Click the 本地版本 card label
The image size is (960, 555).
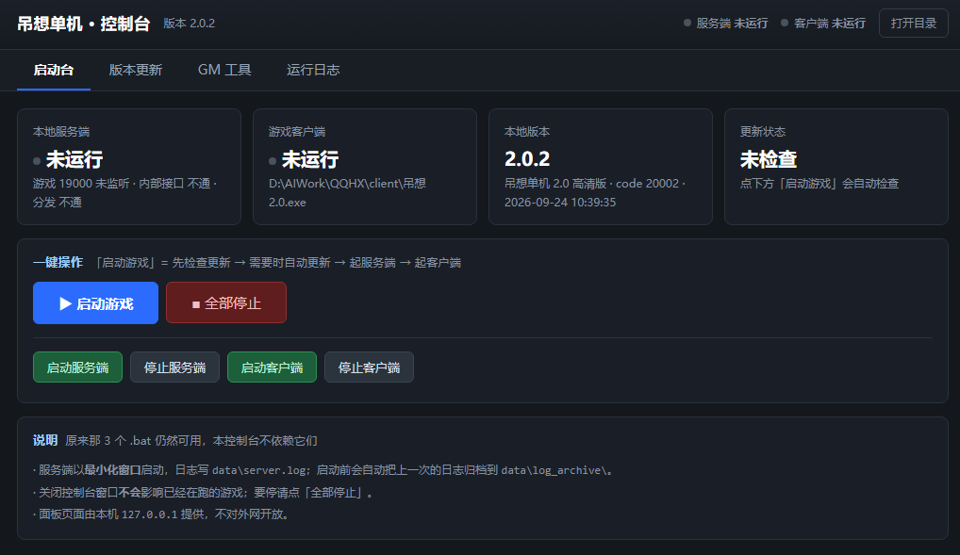click(527, 132)
